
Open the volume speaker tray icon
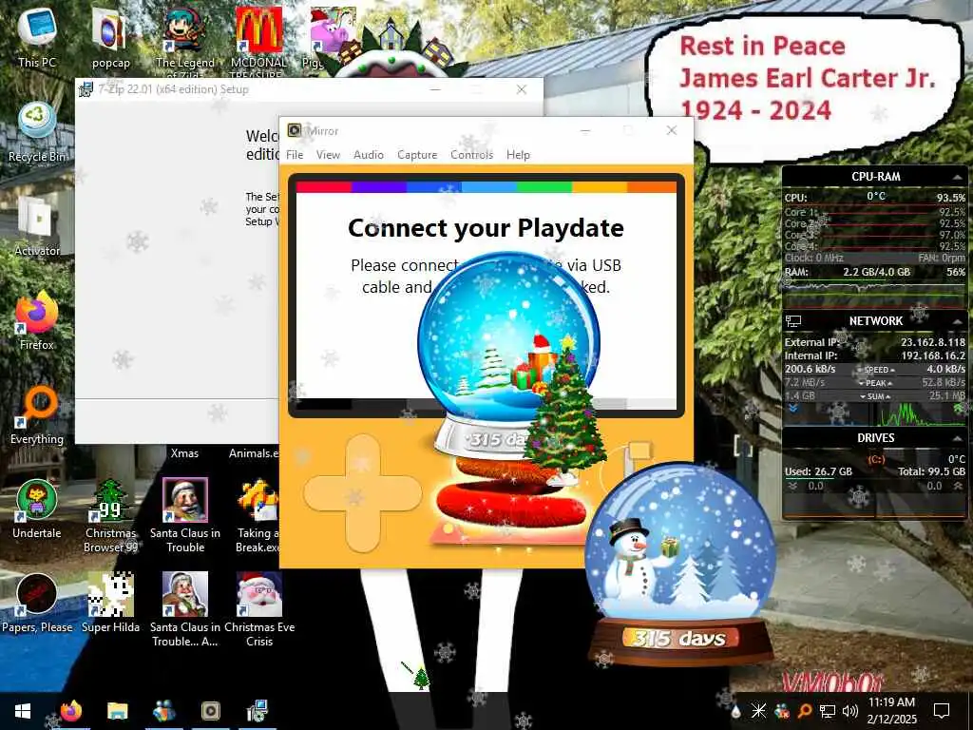(850, 711)
